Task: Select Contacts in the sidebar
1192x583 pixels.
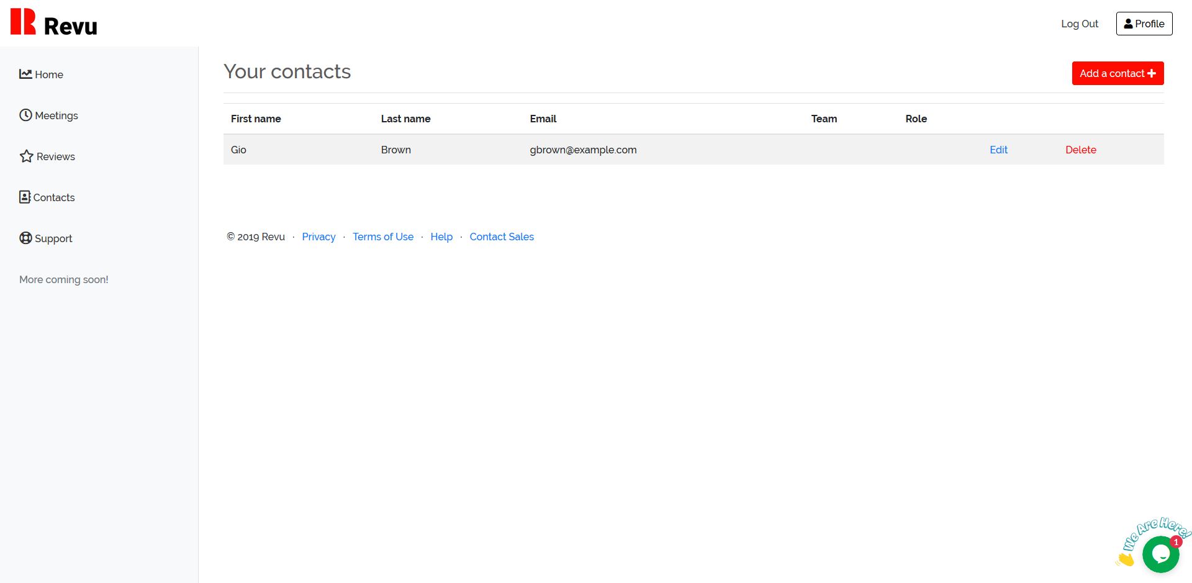Action: pos(47,197)
